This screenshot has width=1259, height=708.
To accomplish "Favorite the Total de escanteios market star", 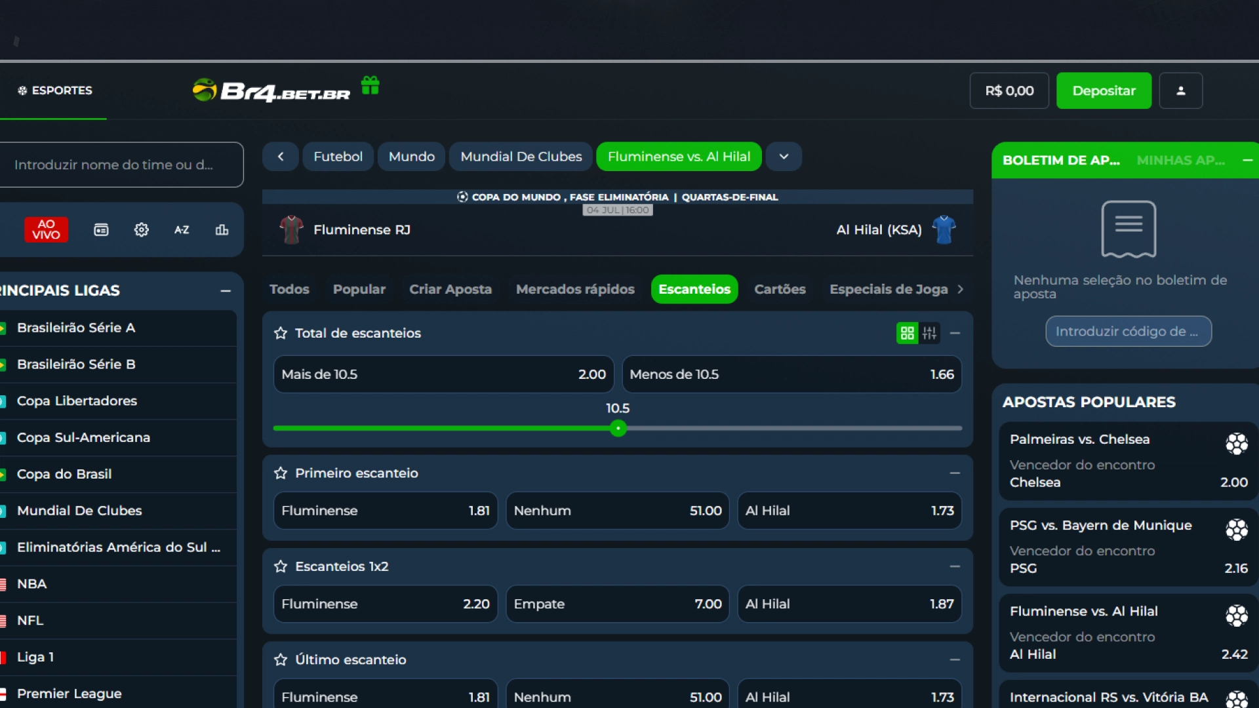I will tap(281, 333).
